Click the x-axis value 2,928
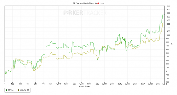The image size is (177, 95). [x=151, y=84]
